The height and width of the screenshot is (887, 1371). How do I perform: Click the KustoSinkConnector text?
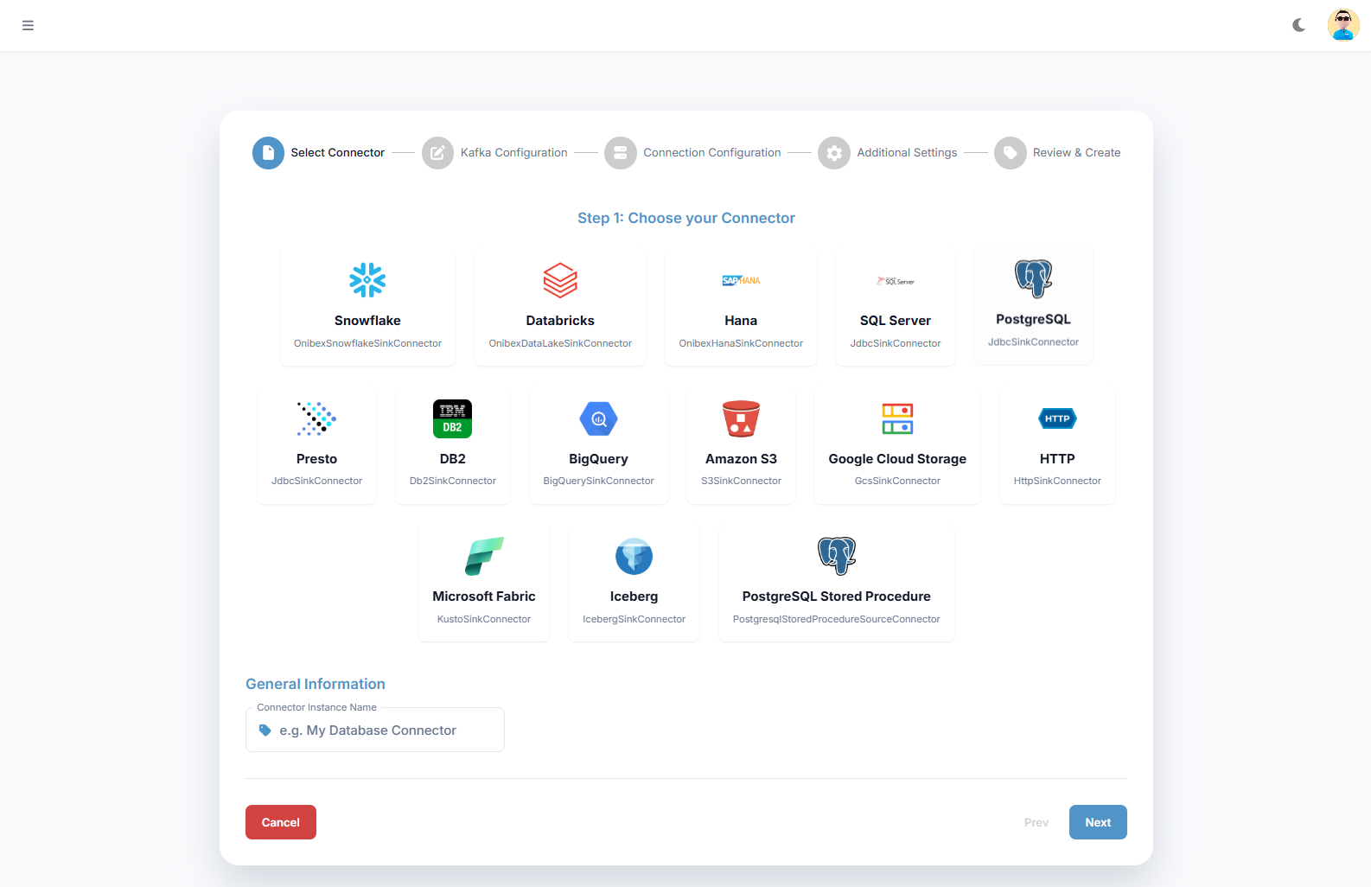[x=484, y=619]
